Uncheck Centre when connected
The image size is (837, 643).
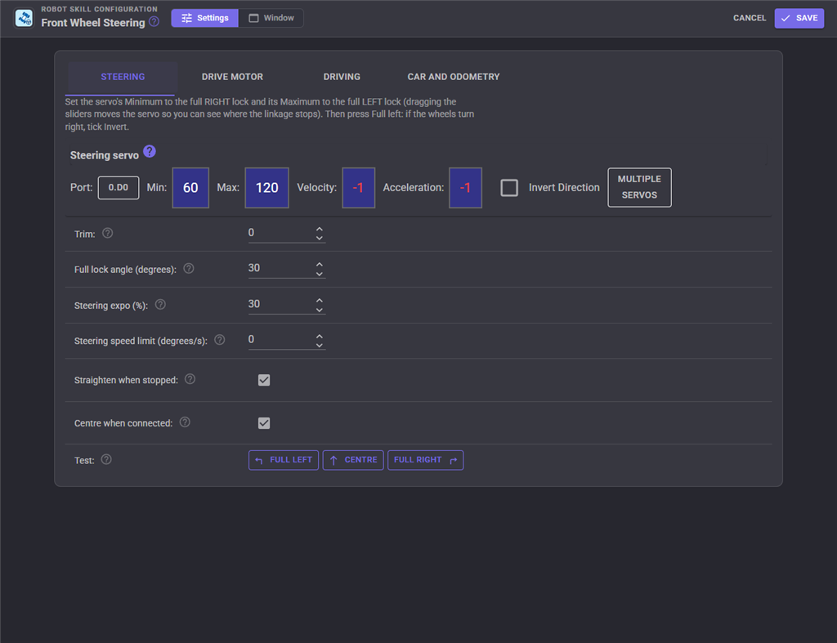click(x=264, y=423)
